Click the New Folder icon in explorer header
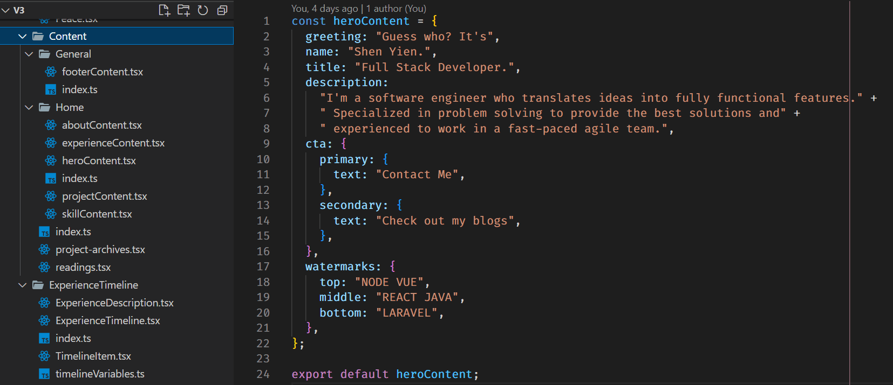Image resolution: width=893 pixels, height=385 pixels. pyautogui.click(x=183, y=10)
